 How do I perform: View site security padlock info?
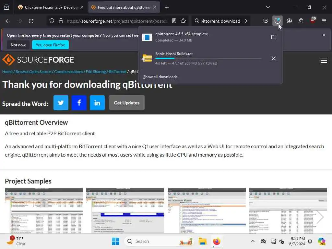61,21
